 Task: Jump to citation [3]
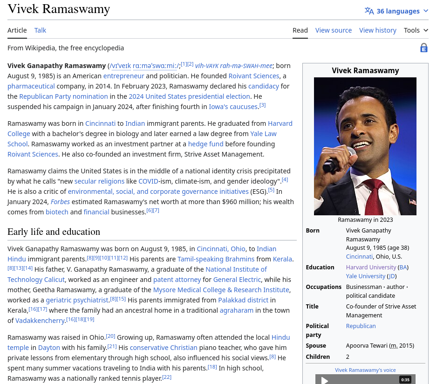click(x=262, y=105)
